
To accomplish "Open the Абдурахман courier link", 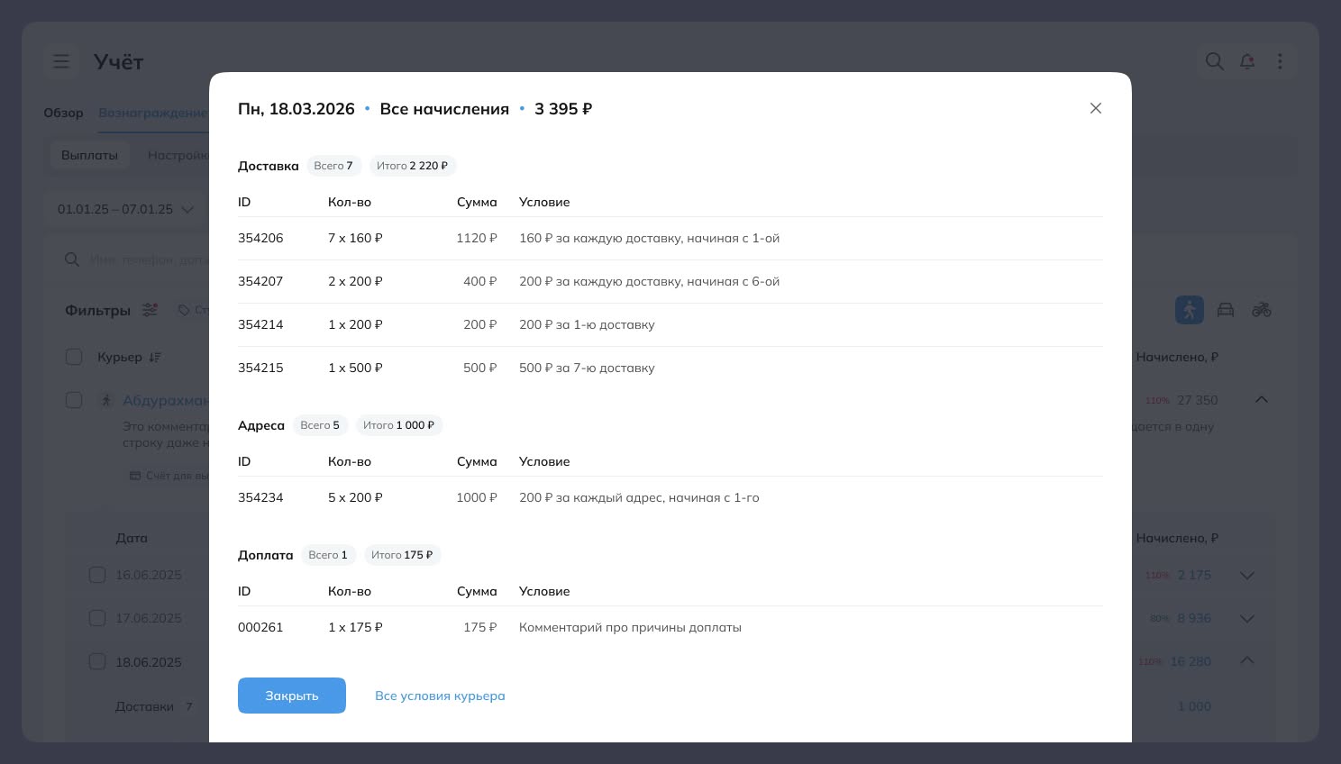I will click(x=166, y=400).
